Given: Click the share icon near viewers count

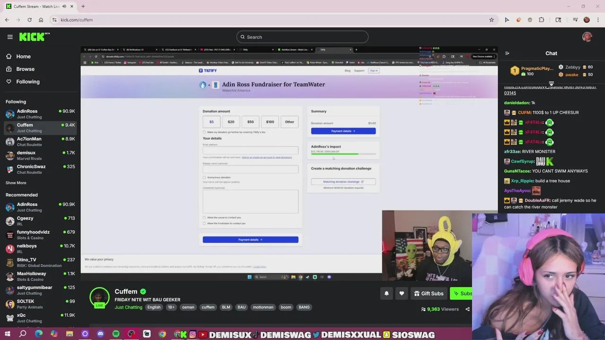Looking at the screenshot, I should click(467, 309).
